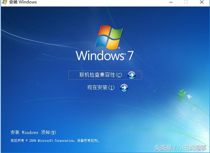This screenshot has width=210, height=153.
Task: Click the Windows setup icon in title bar
Action: click(x=5, y=2)
